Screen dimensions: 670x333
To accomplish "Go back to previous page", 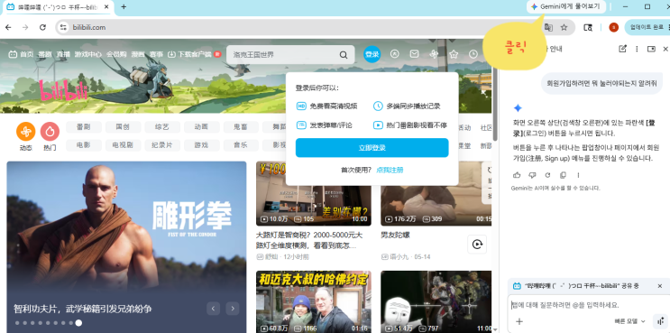I will coord(8,27).
